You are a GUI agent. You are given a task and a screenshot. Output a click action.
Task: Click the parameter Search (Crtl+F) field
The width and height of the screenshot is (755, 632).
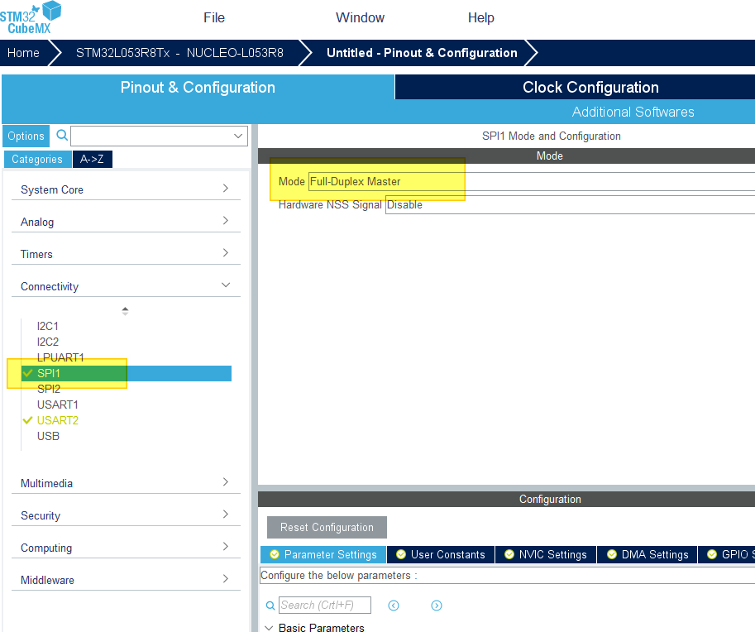click(325, 605)
